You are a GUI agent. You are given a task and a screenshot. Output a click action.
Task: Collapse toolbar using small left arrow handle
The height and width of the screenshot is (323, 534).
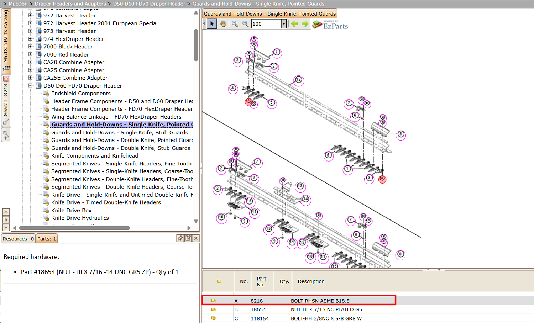pos(204,24)
